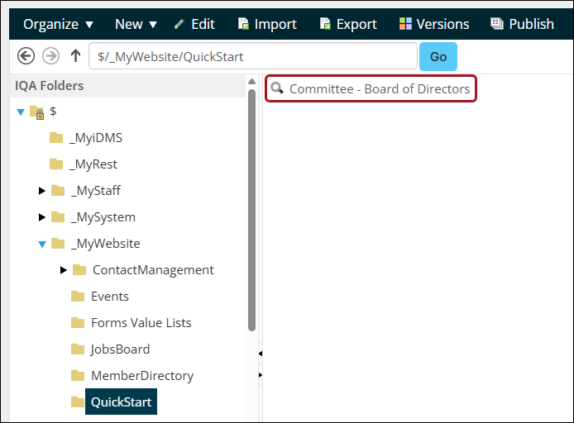Screen dimensions: 574x423
Task: Open Committee - Board of Directors query
Action: point(379,88)
